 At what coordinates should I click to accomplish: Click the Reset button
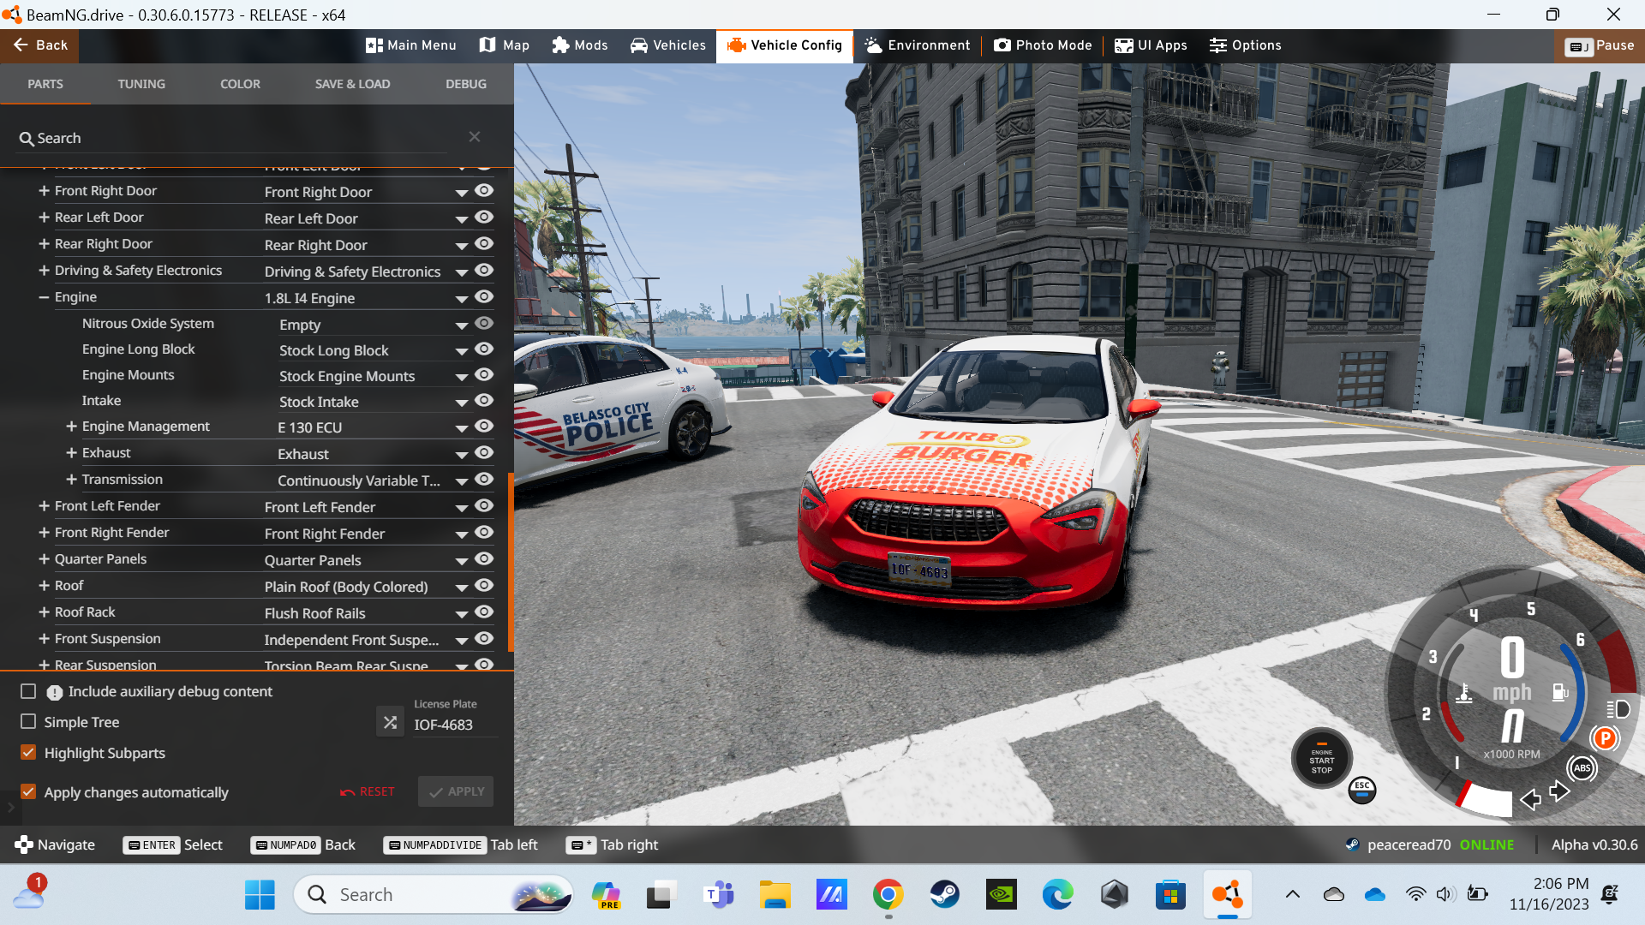point(368,792)
